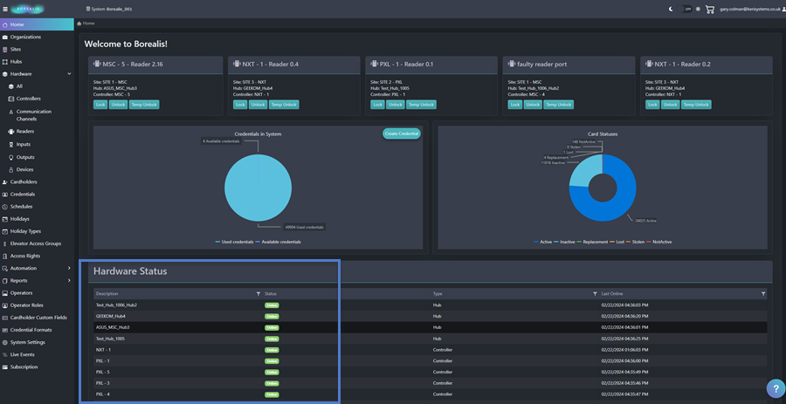
Task: Collapse the Hardware menu section
Action: click(69, 74)
